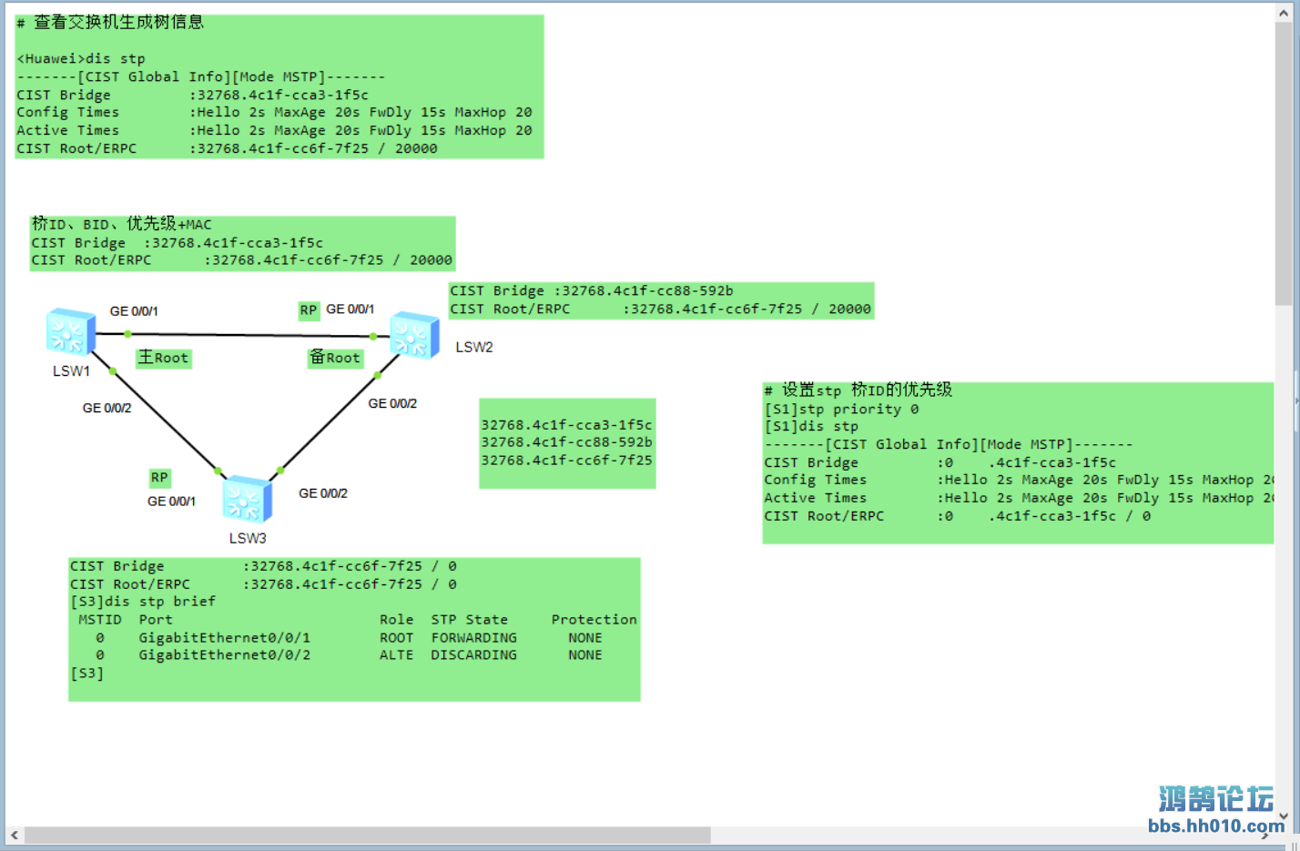Click the GigabitEthernet0/0/2 ALTE DISCARDING row
The height and width of the screenshot is (851, 1300).
coord(349,655)
